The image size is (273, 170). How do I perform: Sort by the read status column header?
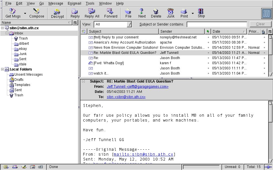point(208,32)
